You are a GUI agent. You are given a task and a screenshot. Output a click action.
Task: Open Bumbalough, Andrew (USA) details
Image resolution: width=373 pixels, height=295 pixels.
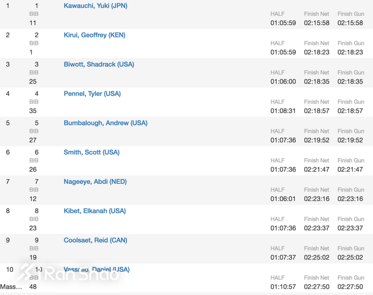(x=105, y=123)
